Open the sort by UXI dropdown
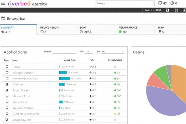The image size is (186, 124). [112, 52]
